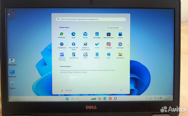
Task: Expand hidden system tray icons chevron
Action: click(146, 98)
